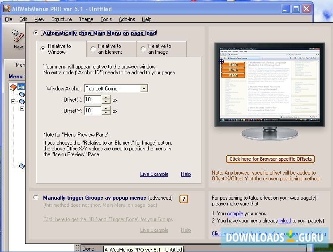Select Automatically show Main Menu on page load
This screenshot has width=333, height=252.
pyautogui.click(x=36, y=33)
